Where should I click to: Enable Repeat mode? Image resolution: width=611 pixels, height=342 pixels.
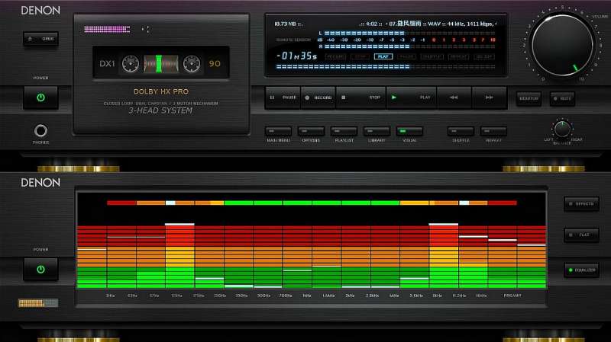(493, 131)
